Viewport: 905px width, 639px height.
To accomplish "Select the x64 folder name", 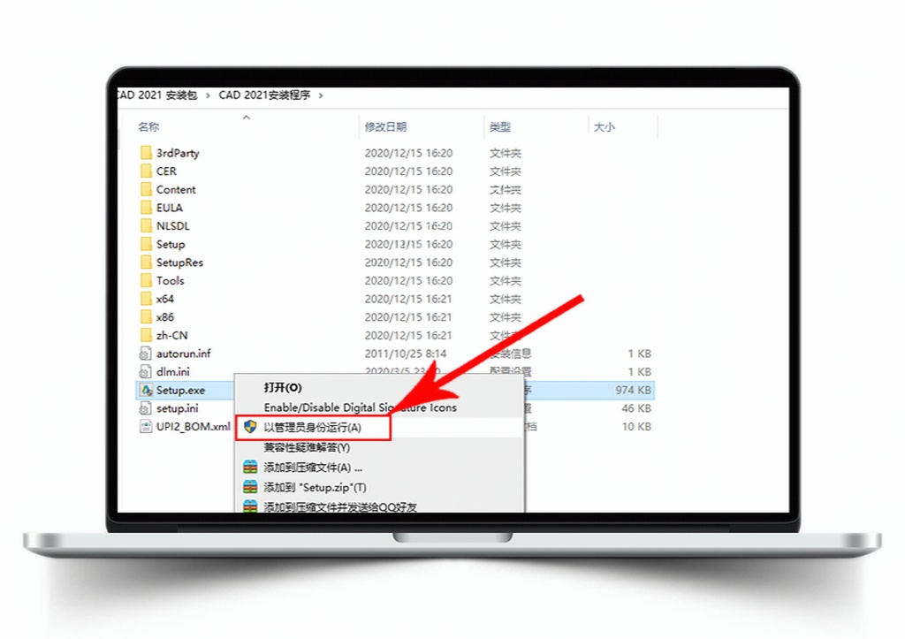I will click(165, 299).
